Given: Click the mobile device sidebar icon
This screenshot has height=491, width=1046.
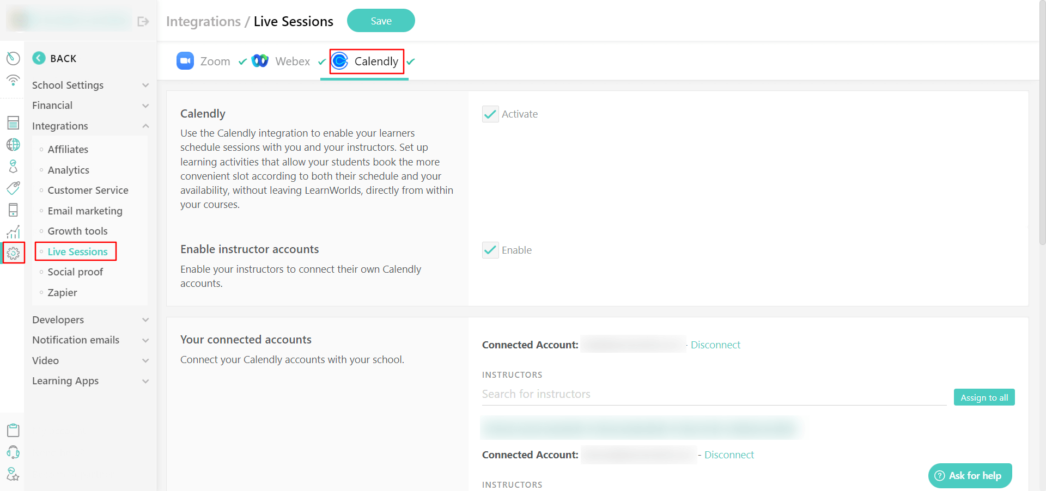Looking at the screenshot, I should (13, 210).
